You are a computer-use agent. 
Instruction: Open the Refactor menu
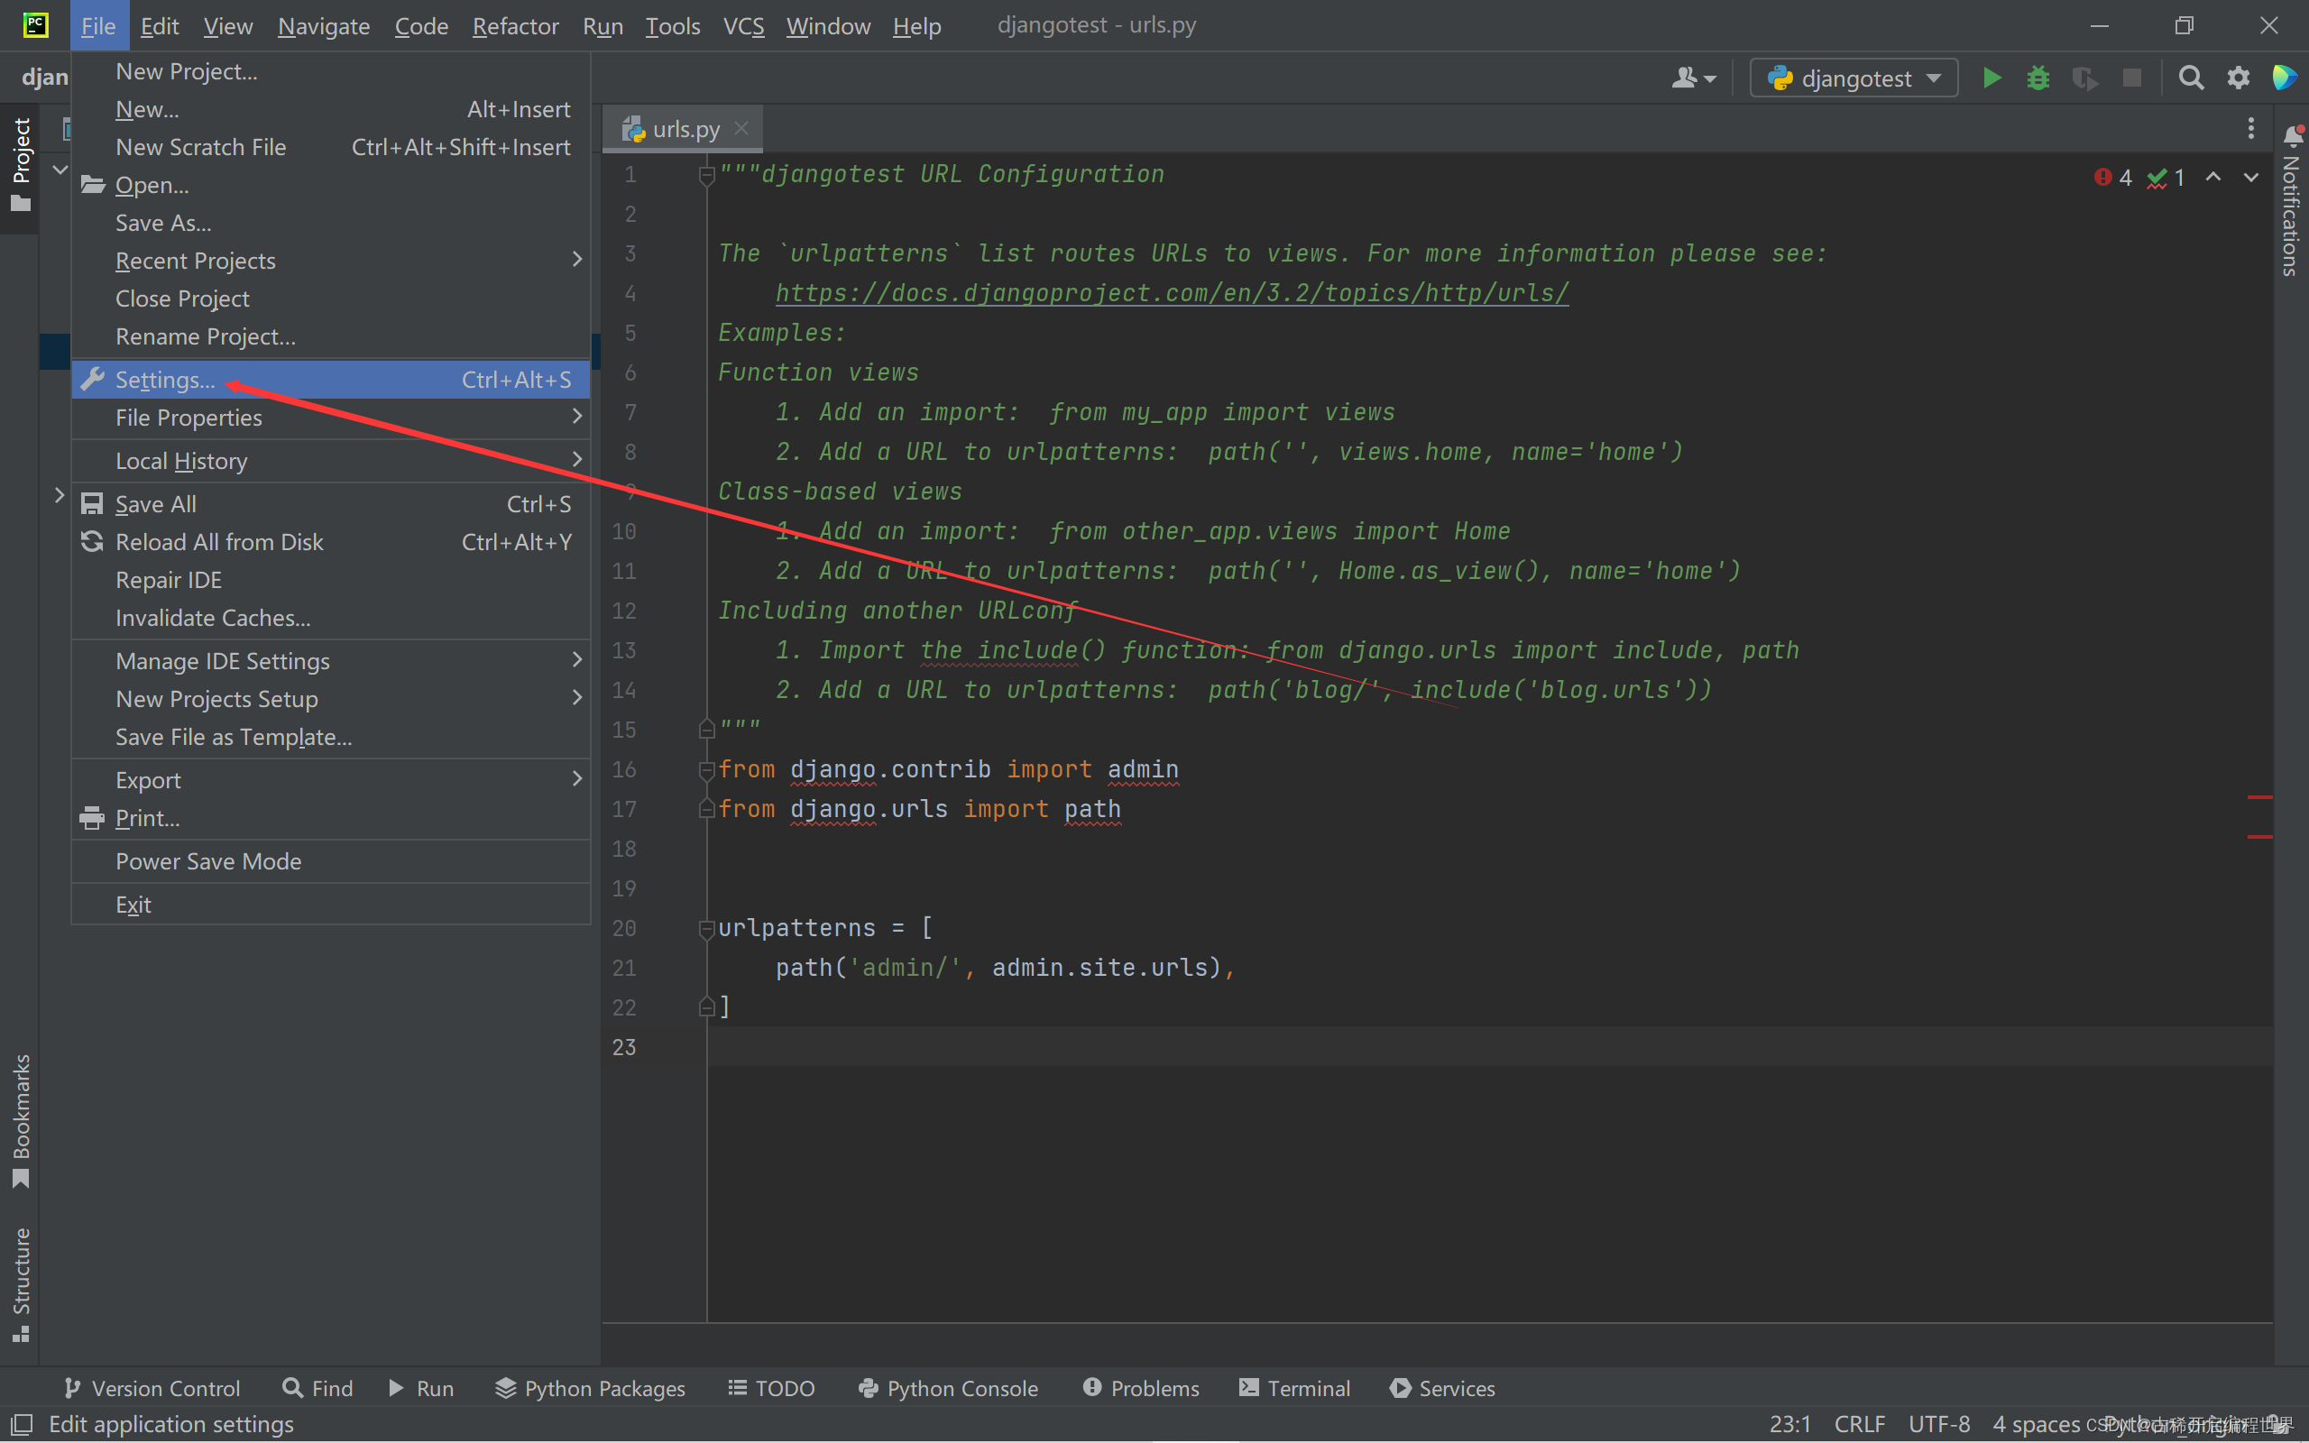click(515, 26)
